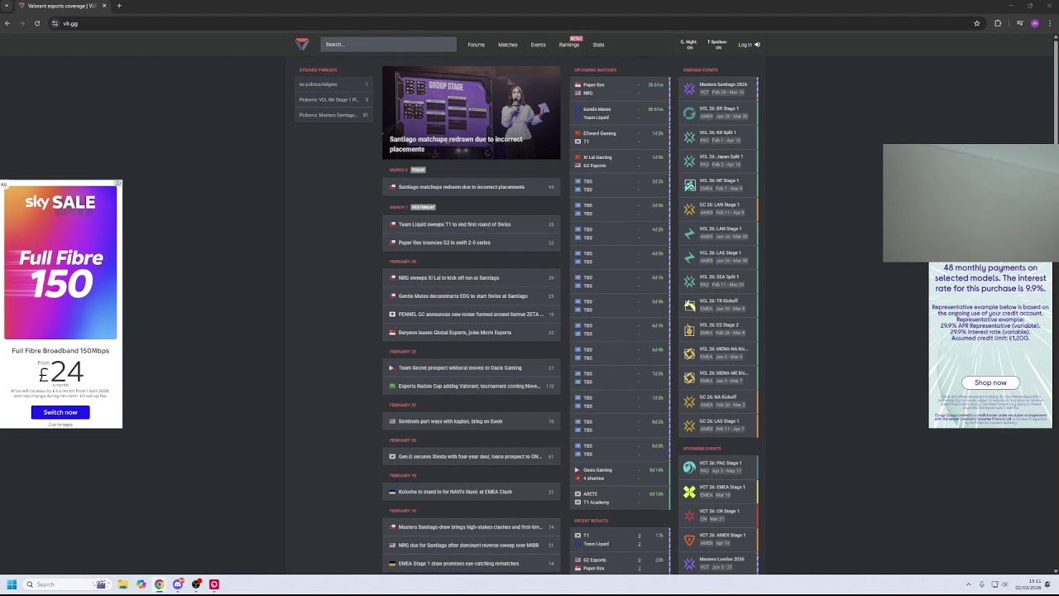Screen dimensions: 1059x596
Task: Click the VCT 26: AMER Stage 1 logo
Action: pyautogui.click(x=689, y=539)
